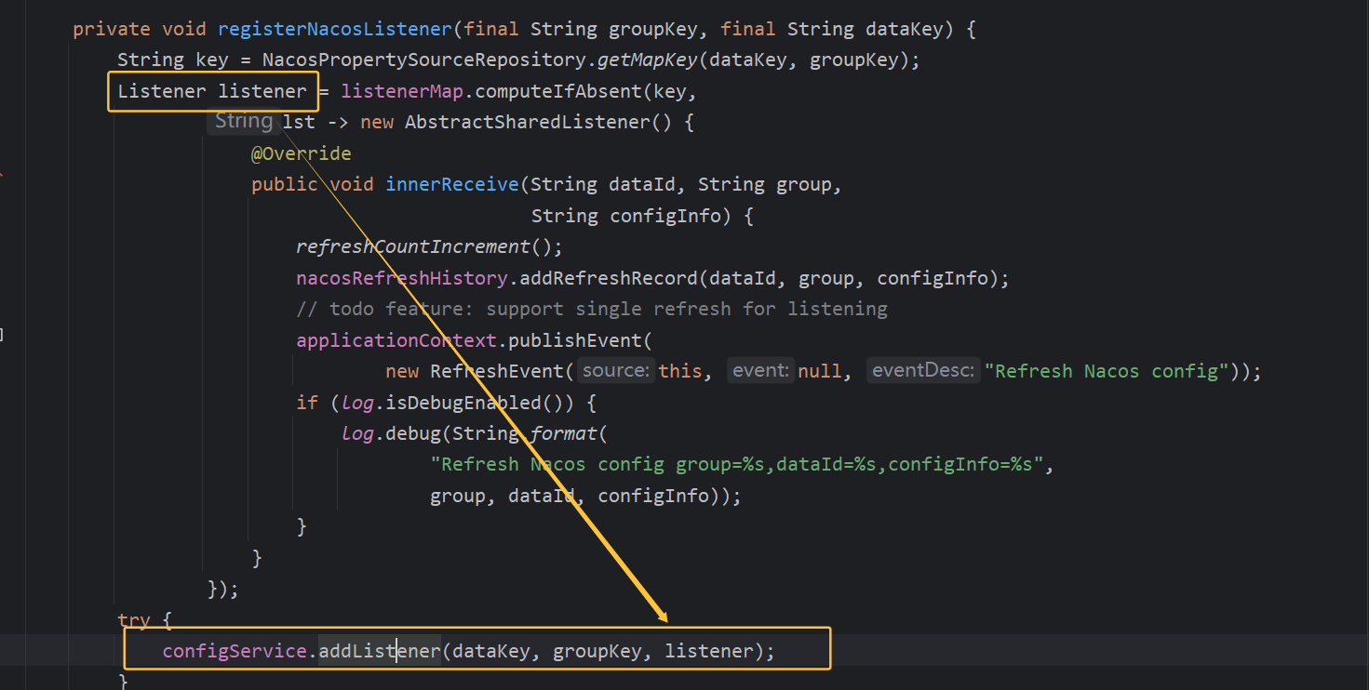Click the event: parameter hint

point(760,371)
